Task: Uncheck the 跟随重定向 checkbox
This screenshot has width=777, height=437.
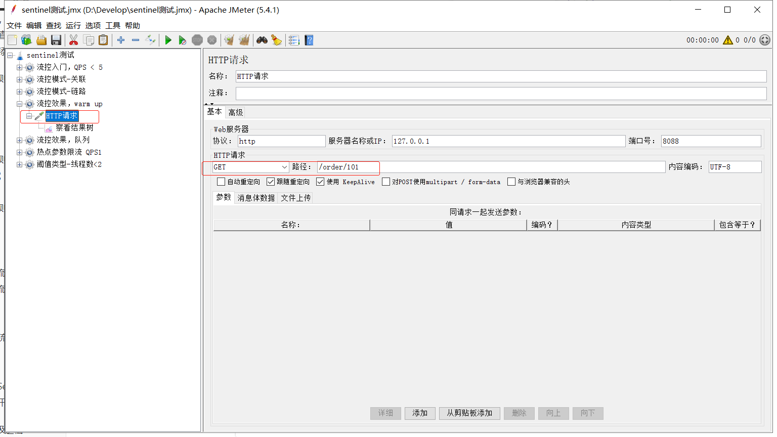Action: [271, 182]
